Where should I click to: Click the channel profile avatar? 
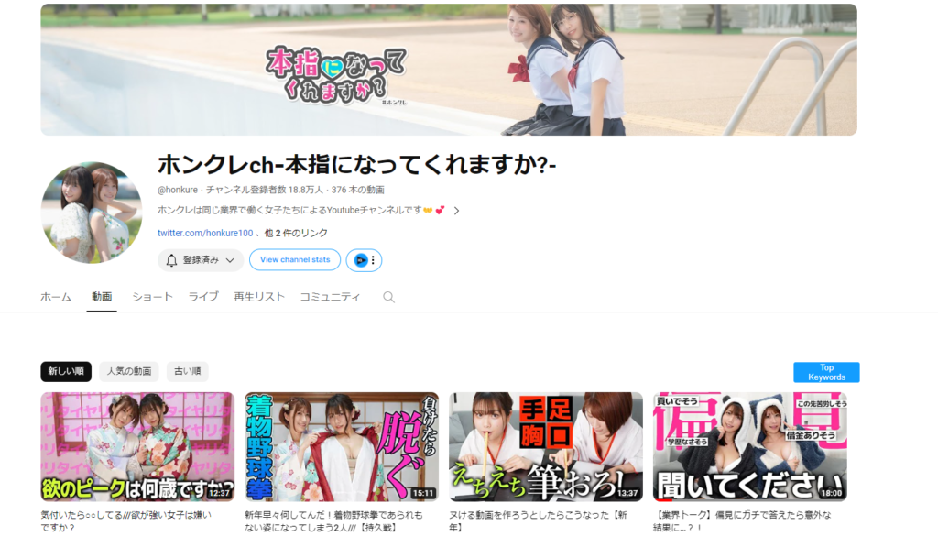point(92,213)
